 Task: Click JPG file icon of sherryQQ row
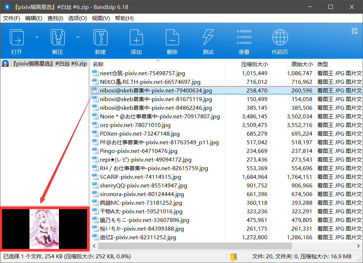click(95, 185)
